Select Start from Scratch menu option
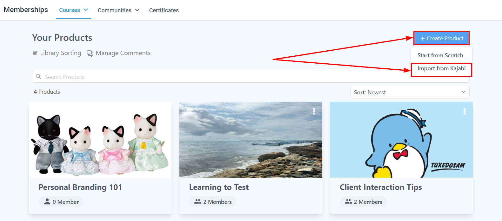The width and height of the screenshot is (502, 221). click(440, 55)
